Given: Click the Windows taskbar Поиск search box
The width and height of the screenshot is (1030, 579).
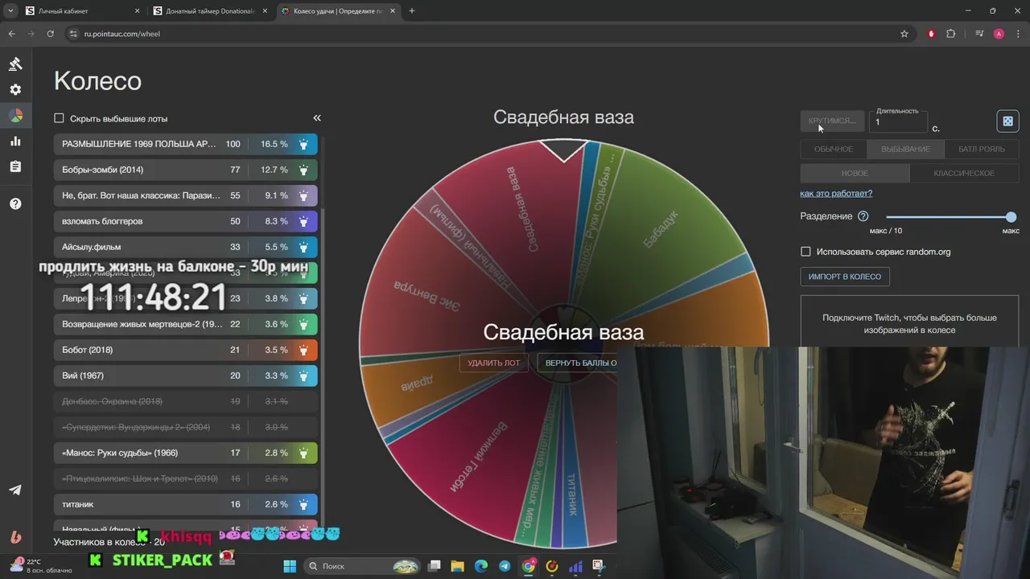Looking at the screenshot, I should 363,566.
